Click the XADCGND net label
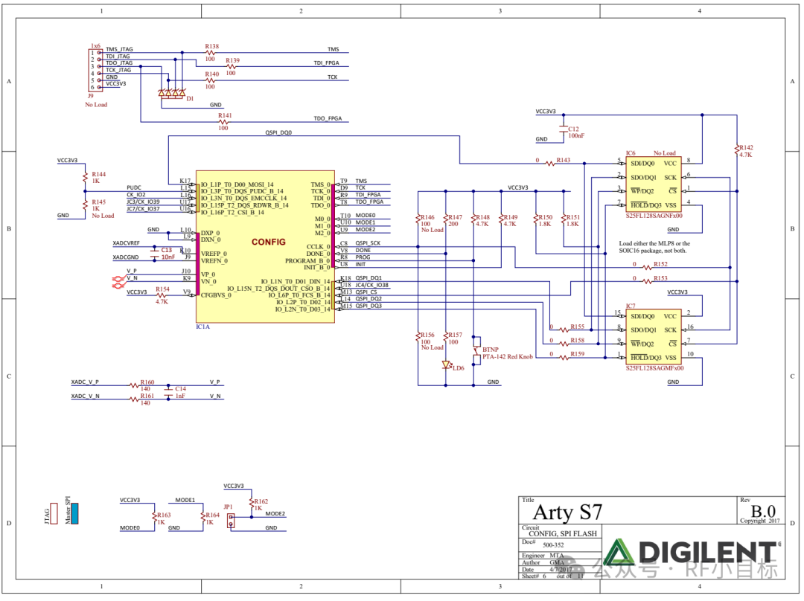Viewport: 804px width, 601px height. coord(126,257)
